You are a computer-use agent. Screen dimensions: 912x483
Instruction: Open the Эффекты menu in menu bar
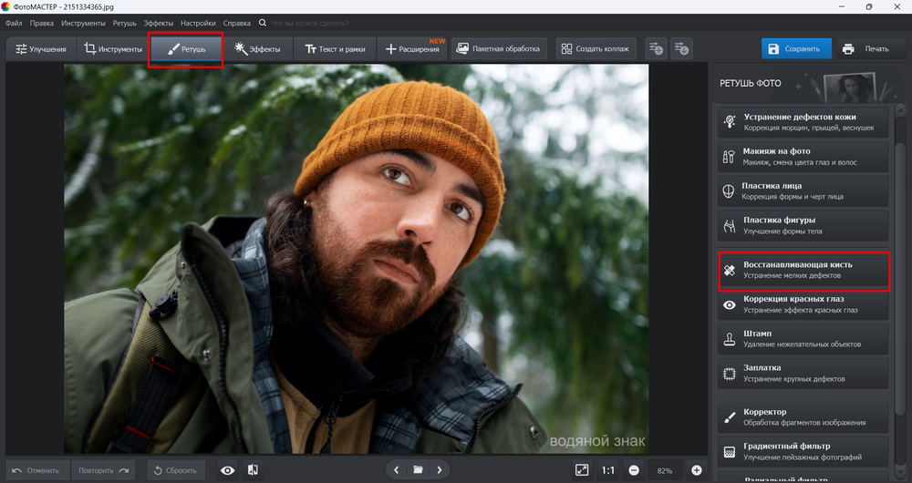pyautogui.click(x=158, y=24)
